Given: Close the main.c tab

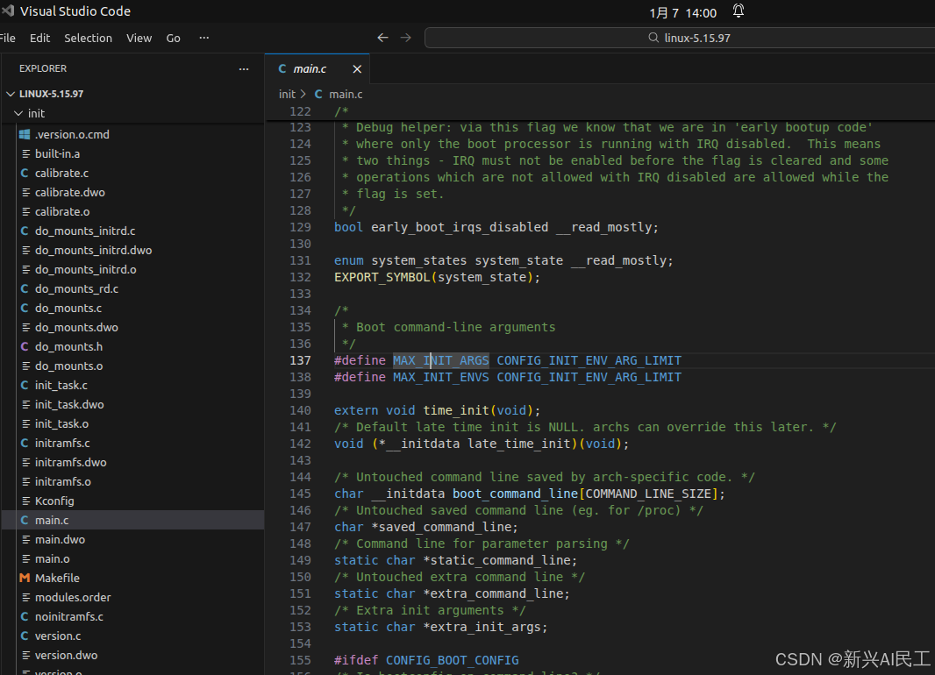Looking at the screenshot, I should coord(357,68).
